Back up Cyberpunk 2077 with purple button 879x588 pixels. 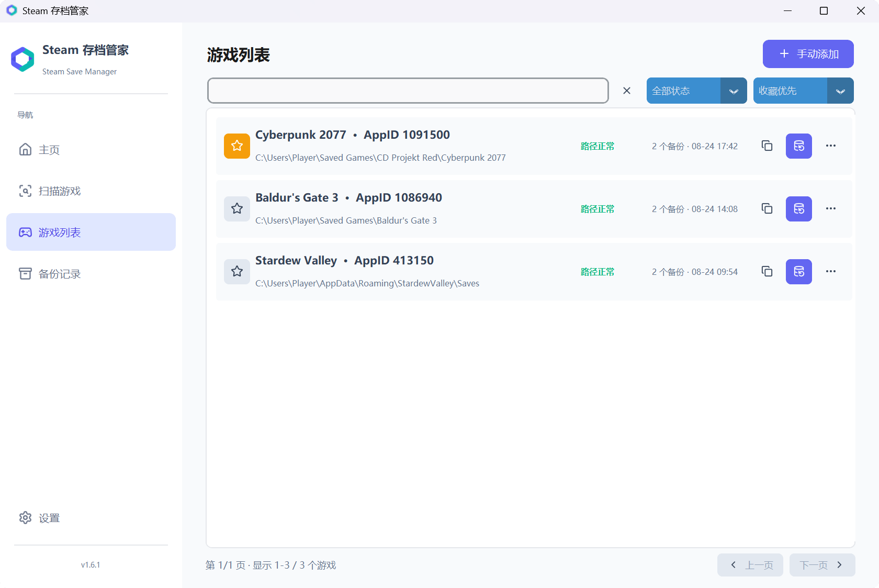pyautogui.click(x=799, y=146)
